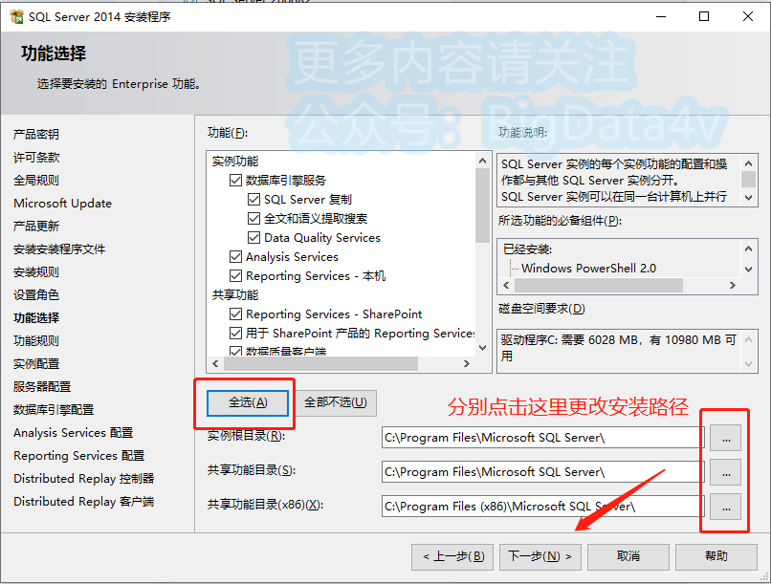Screen dimensions: 771x584
Task: Click the feature list vertical scrollbar thumb
Action: pyautogui.click(x=482, y=205)
